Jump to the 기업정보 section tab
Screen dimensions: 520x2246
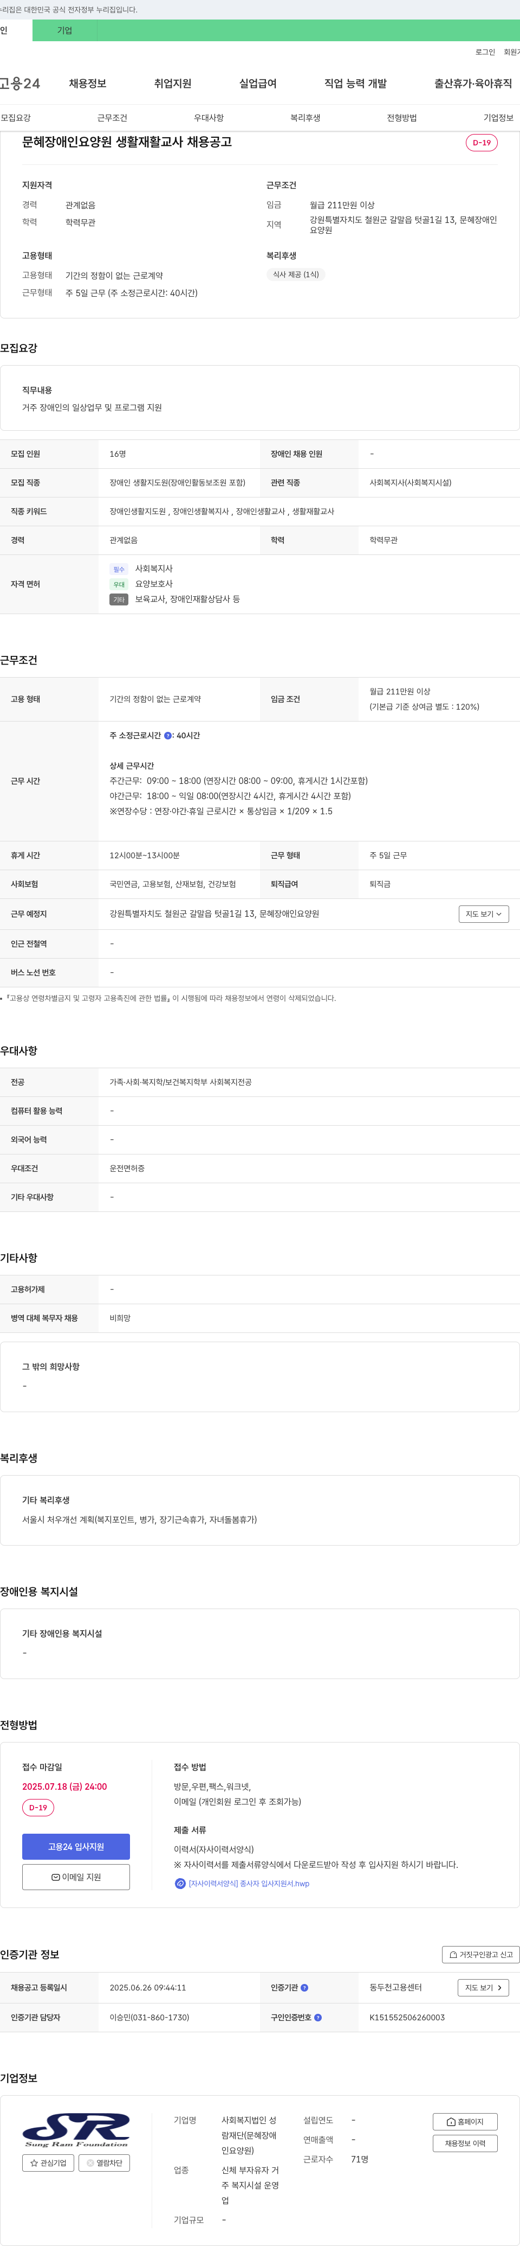coord(499,118)
